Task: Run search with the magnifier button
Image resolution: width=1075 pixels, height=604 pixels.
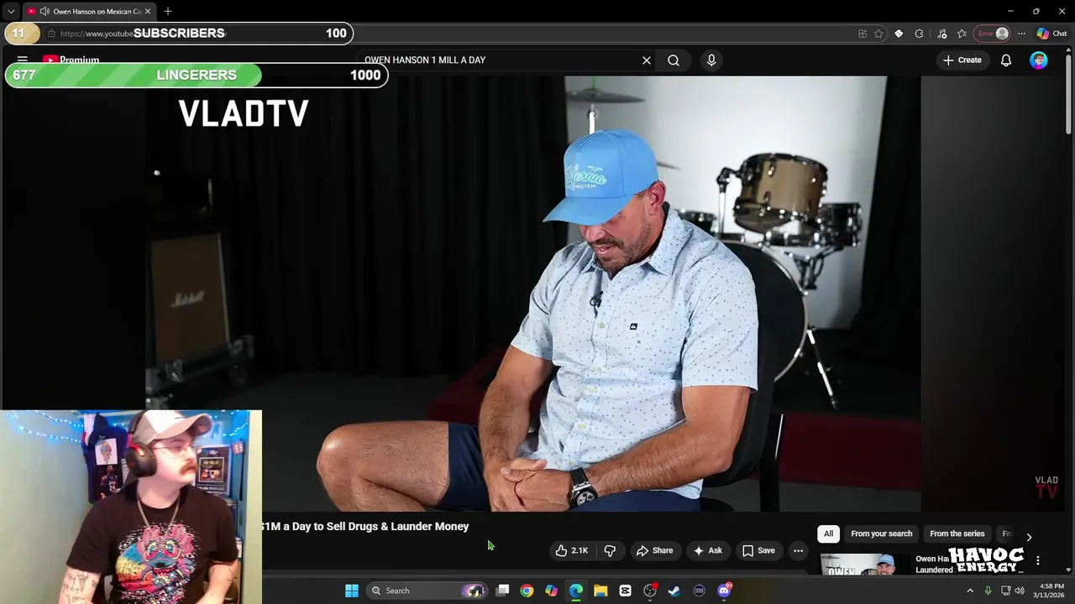Action: [674, 60]
